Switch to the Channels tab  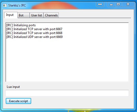tap(51, 15)
